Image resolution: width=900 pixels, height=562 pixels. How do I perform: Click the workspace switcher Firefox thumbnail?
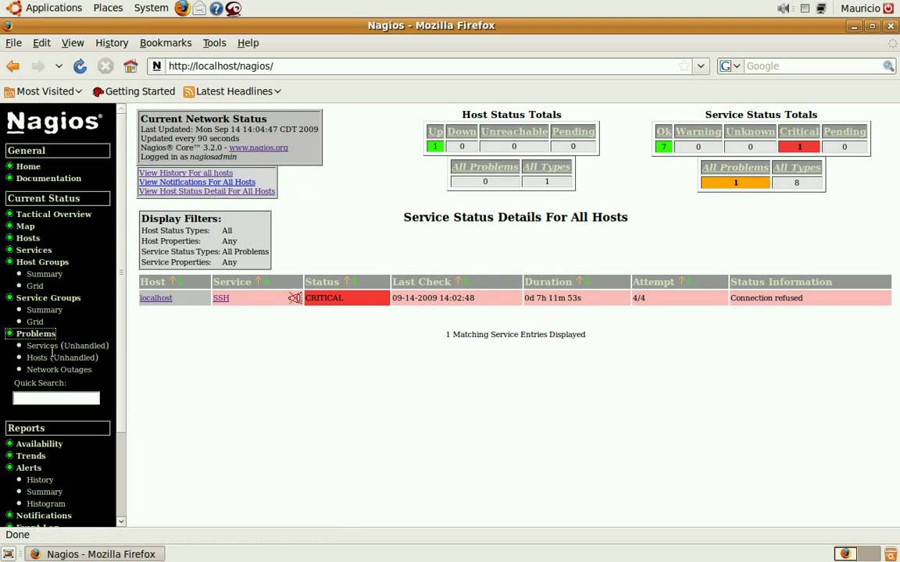click(845, 554)
